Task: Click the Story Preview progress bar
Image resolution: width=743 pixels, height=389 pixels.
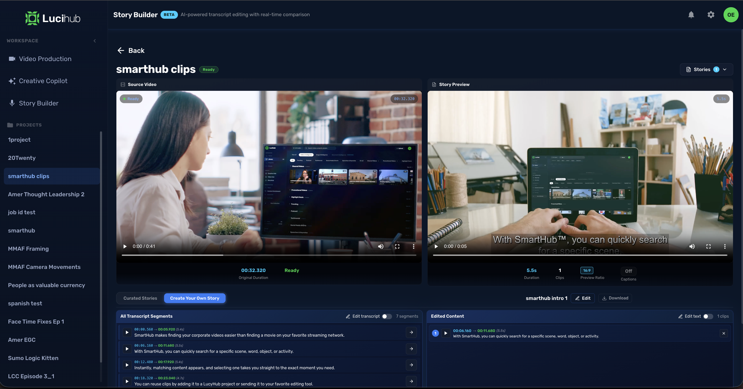Action: (580, 255)
